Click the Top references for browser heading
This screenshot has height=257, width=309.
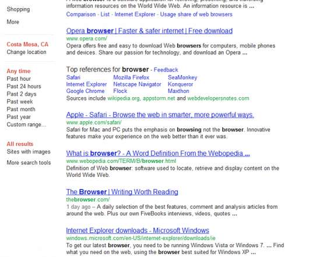click(x=107, y=69)
